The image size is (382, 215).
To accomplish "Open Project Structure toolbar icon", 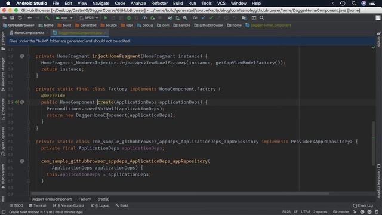I will coord(244,18).
